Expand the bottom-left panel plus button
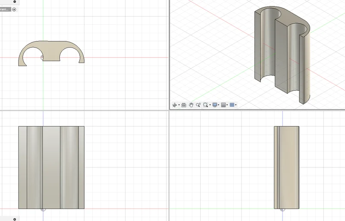The width and height of the screenshot is (345, 221). [15, 219]
